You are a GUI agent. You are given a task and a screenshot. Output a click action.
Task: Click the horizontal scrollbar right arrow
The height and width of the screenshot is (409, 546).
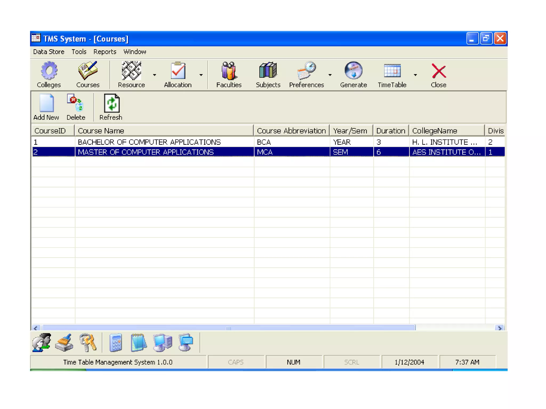tap(499, 328)
